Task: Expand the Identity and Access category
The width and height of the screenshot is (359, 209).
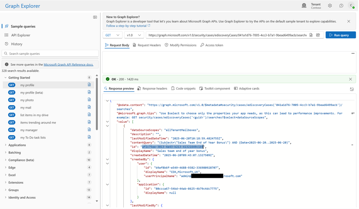Action: [6, 197]
